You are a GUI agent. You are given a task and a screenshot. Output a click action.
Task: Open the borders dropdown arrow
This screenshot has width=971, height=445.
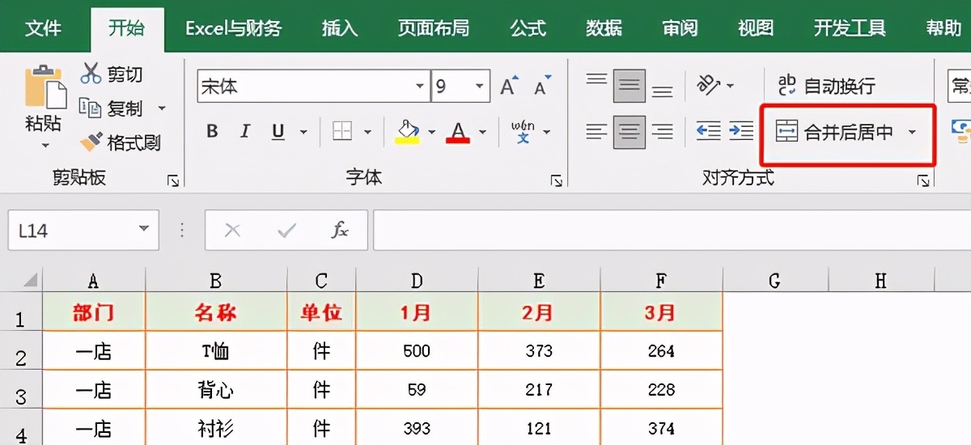[x=367, y=132]
